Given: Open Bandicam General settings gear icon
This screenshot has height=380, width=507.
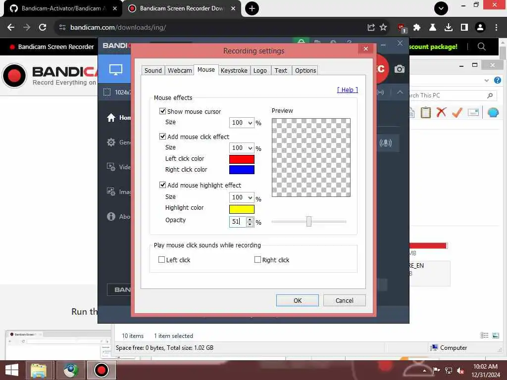Looking at the screenshot, I should 111,142.
